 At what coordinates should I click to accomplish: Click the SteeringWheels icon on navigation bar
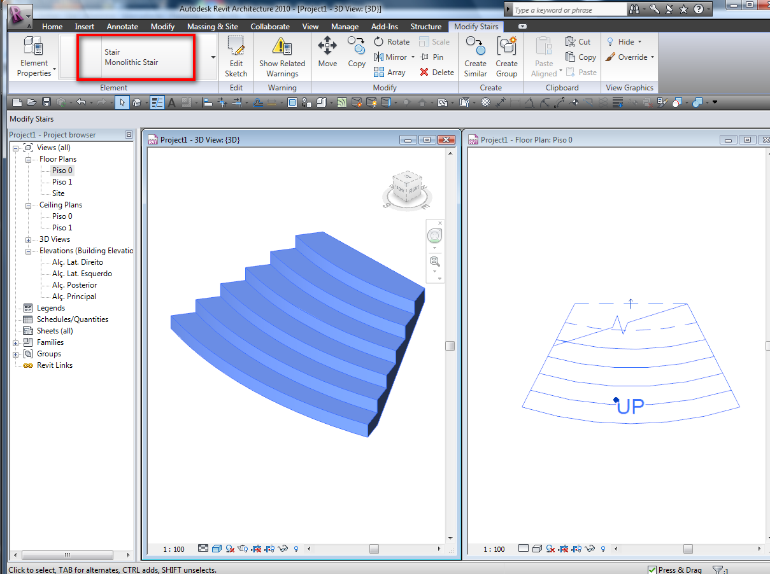[434, 235]
